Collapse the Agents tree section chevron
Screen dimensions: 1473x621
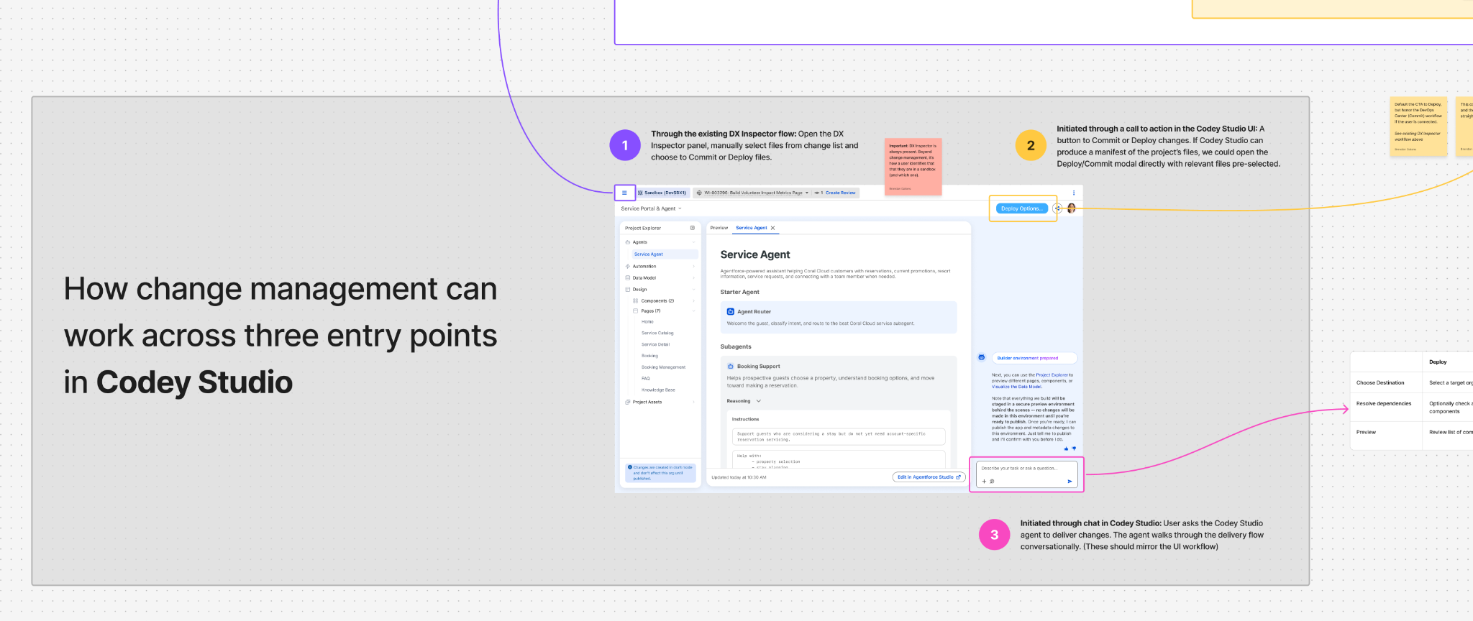(693, 242)
